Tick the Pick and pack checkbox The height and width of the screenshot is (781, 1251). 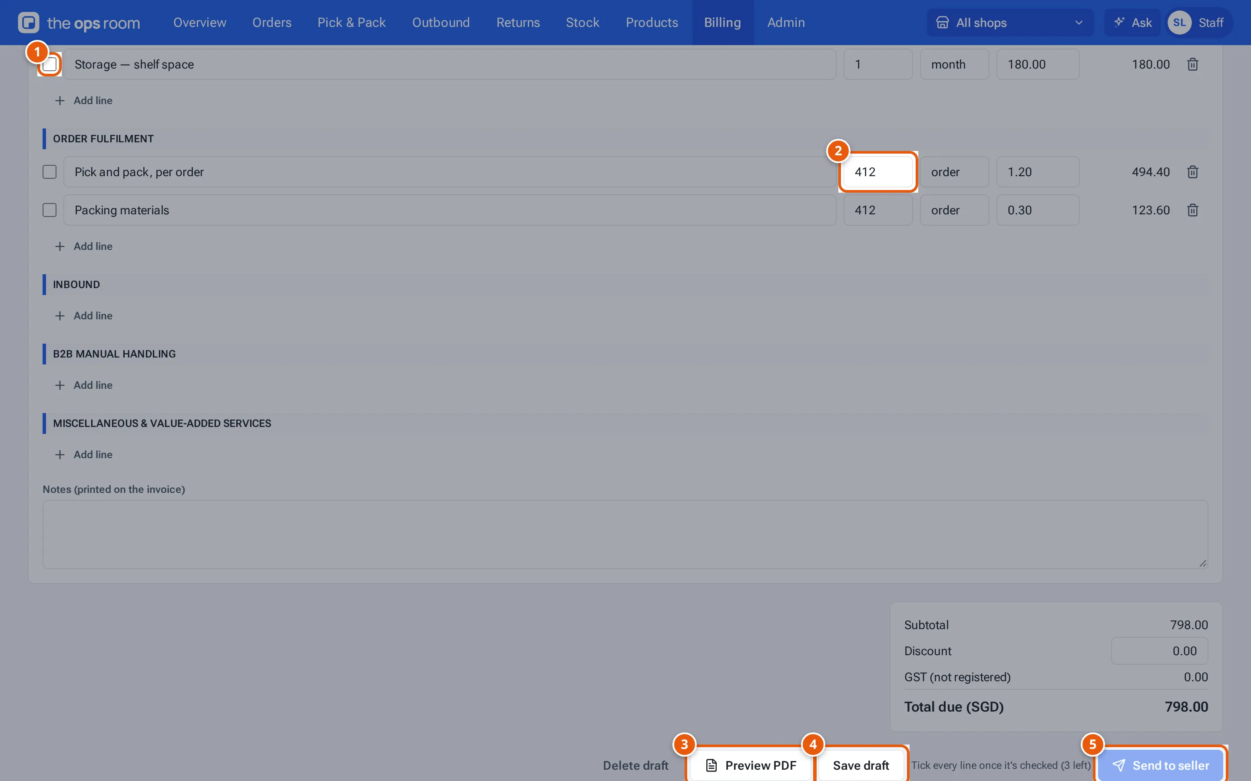(x=50, y=172)
